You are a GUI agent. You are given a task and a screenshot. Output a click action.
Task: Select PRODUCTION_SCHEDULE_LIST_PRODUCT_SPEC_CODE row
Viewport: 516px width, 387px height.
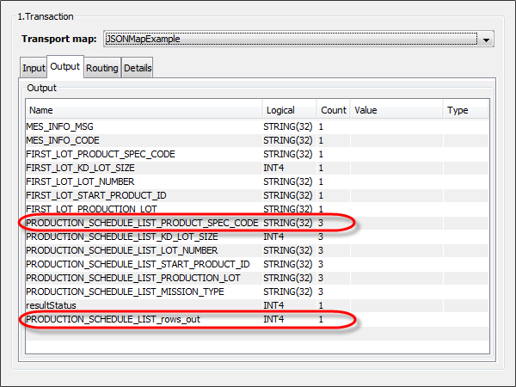(142, 223)
